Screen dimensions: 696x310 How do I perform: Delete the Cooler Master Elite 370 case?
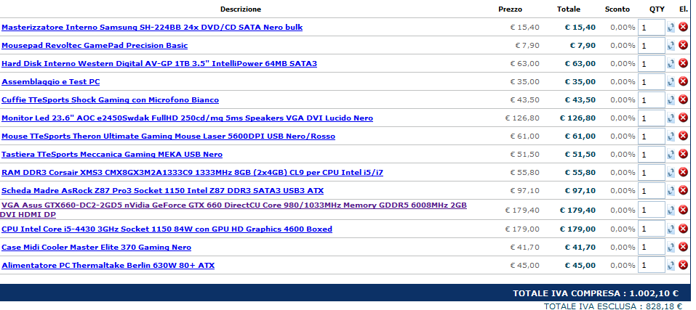coord(683,247)
